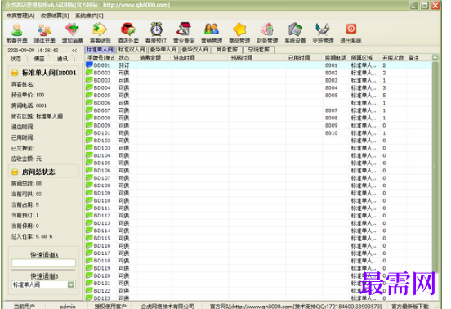Sort by the 备注 column header
The width and height of the screenshot is (451, 309).
tap(418, 58)
